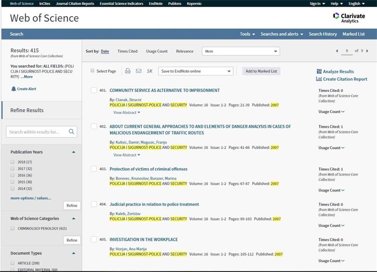Click the Create Alert bell icon
This screenshot has width=377, height=272.
coord(14,89)
